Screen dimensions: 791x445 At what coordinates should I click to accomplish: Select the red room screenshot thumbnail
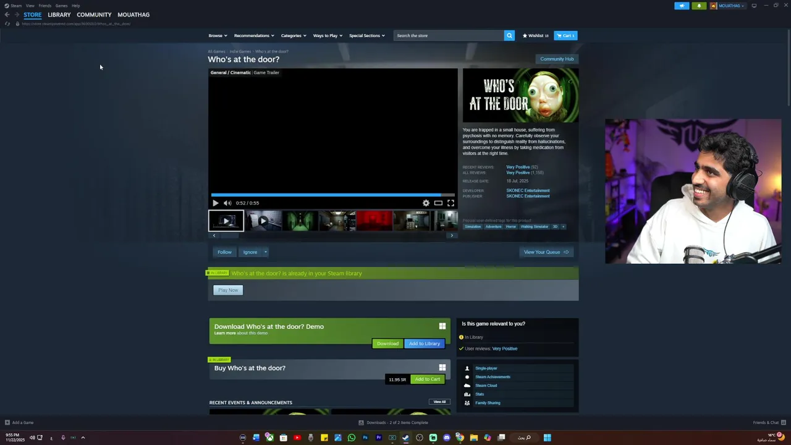coord(374,221)
